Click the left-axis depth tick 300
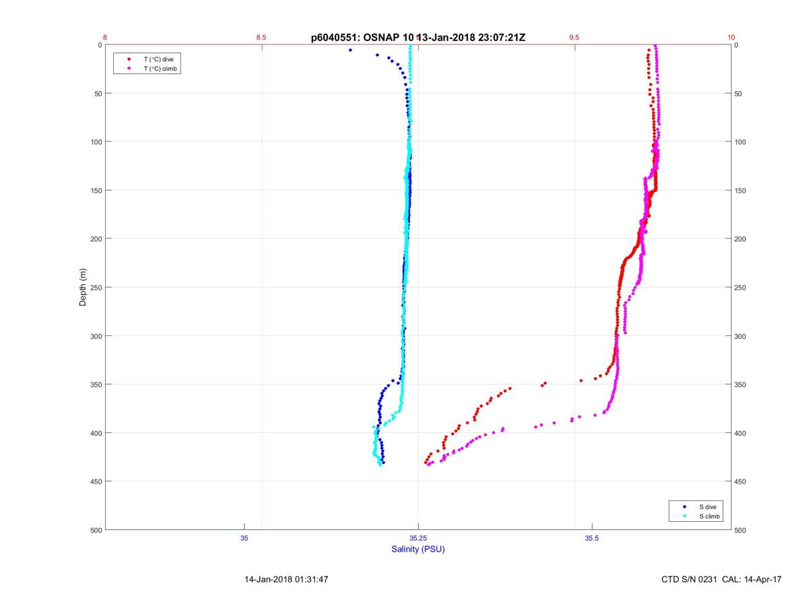 pos(95,336)
